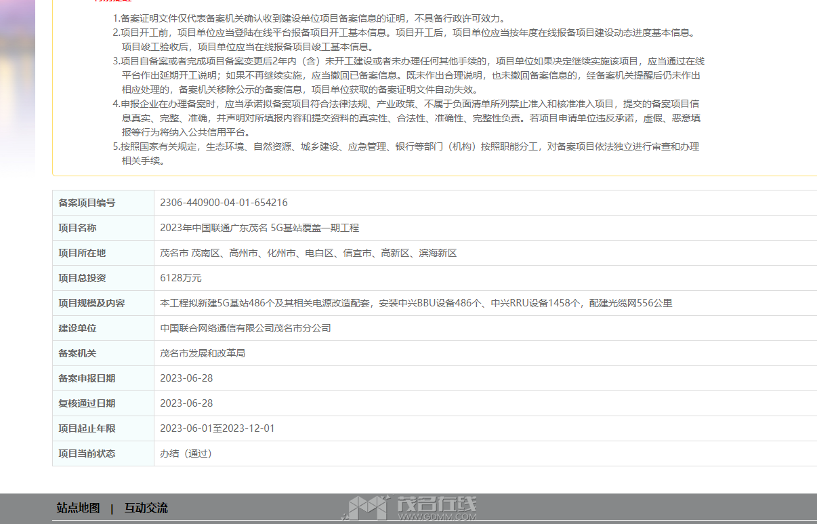Select 中国联合网络通信有限公司茂名市分公司 value
The width and height of the screenshot is (817, 524).
point(245,328)
